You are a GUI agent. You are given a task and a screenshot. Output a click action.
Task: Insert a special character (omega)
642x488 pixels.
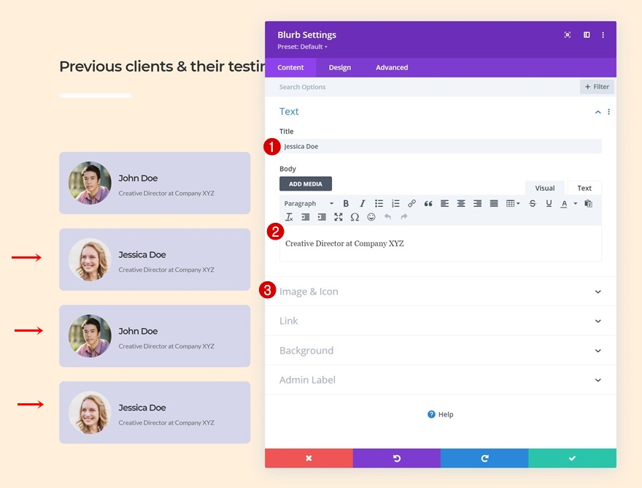355,217
